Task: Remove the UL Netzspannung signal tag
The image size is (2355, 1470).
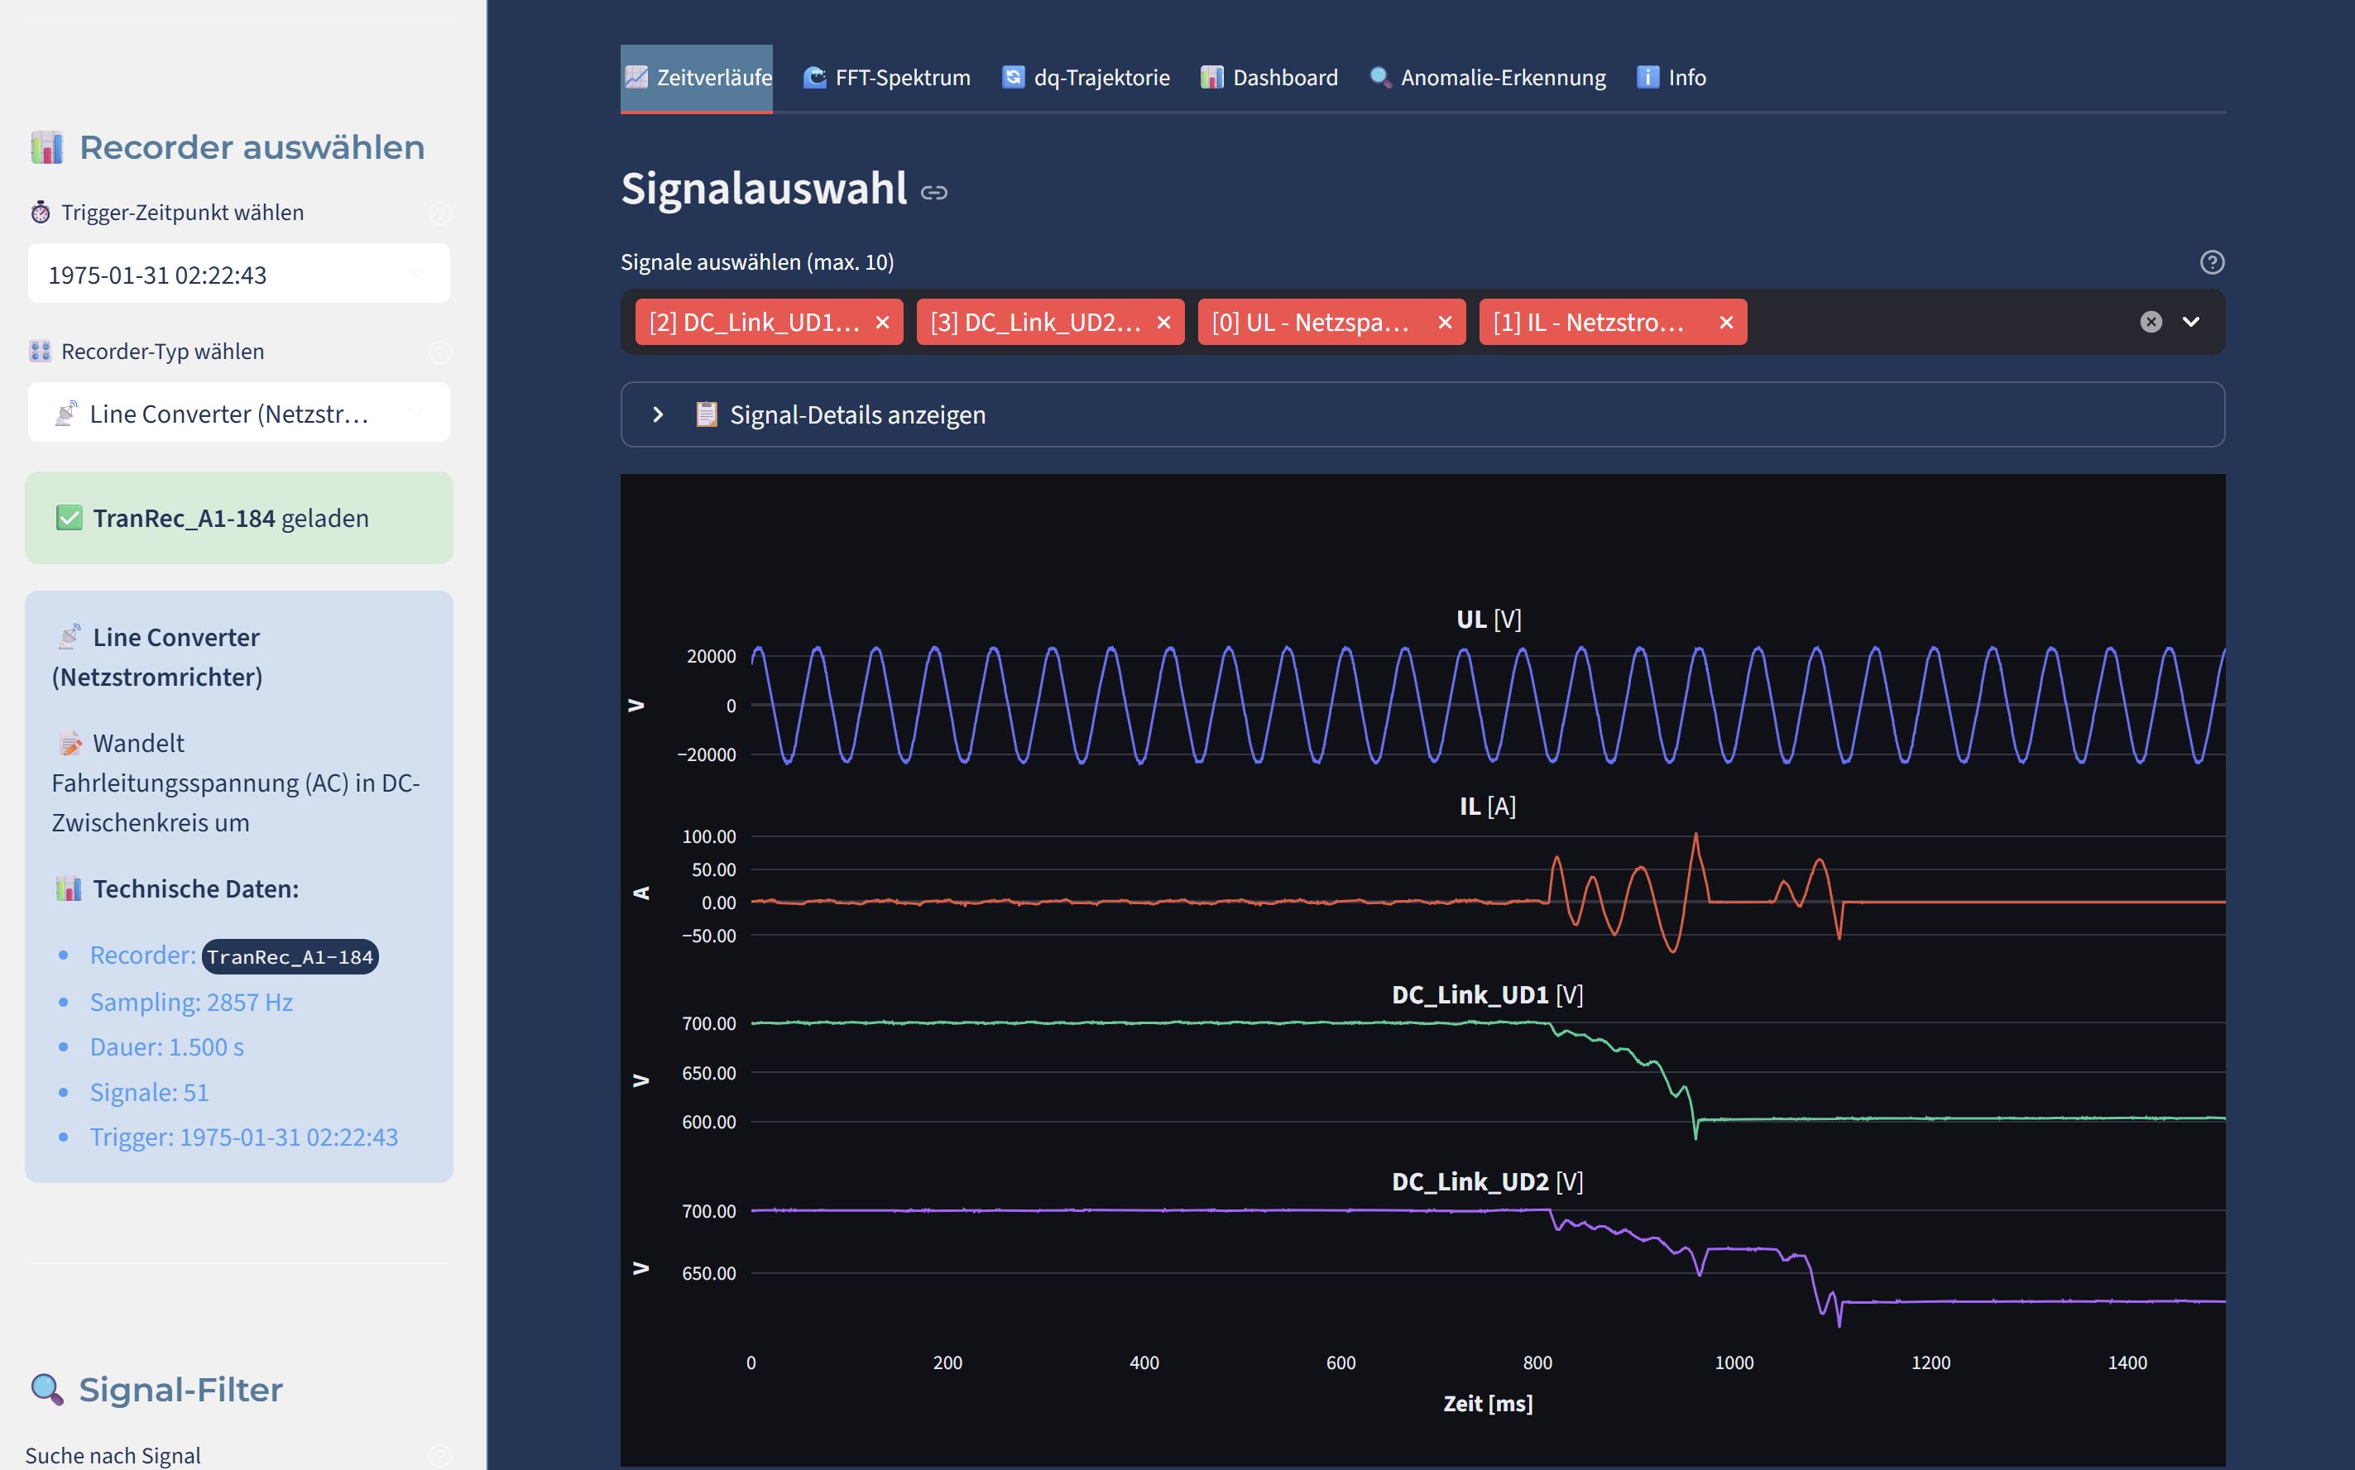Action: pos(1445,322)
